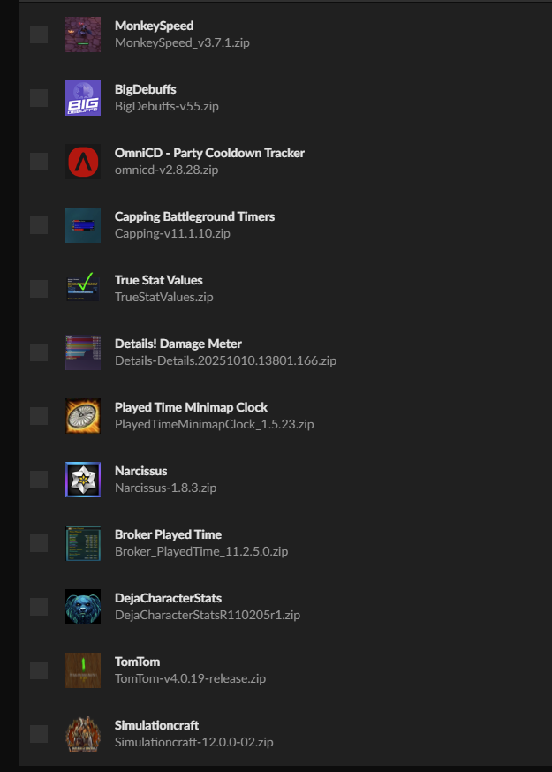
Task: Click file name Details-Details.20251010.13801.166.zip
Action: click(x=225, y=360)
